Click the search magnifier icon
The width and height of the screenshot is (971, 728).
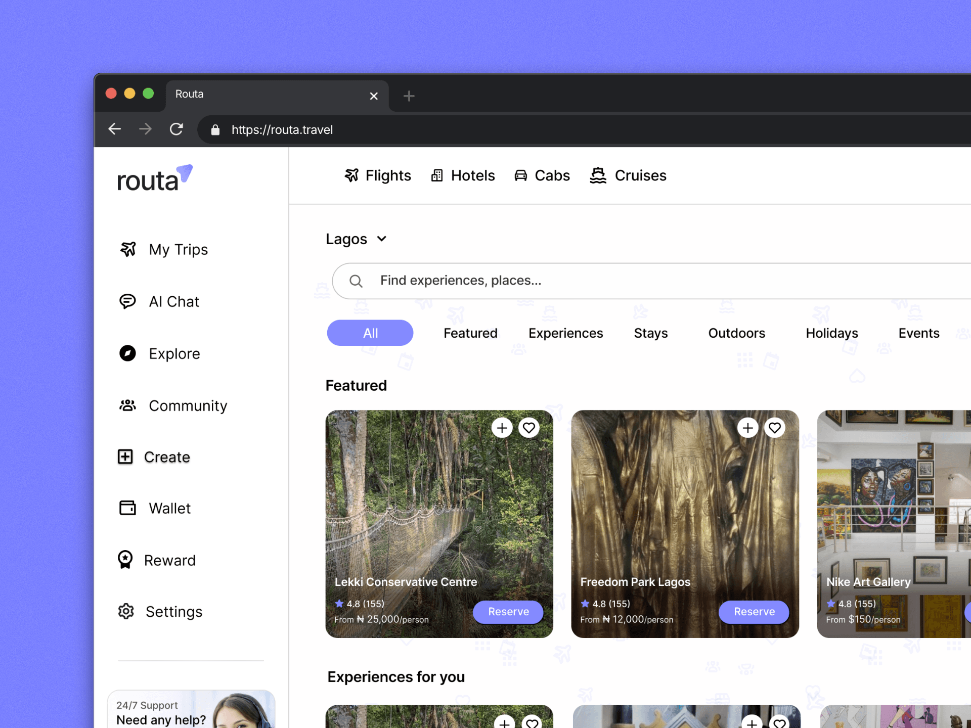coord(356,281)
